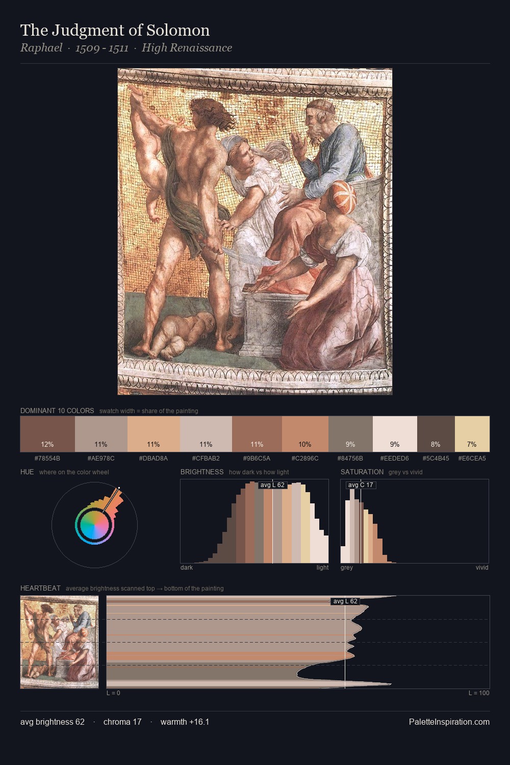Viewport: 510px width, 765px height.
Task: Click the title The Judgment of Solomon
Action: (x=115, y=30)
